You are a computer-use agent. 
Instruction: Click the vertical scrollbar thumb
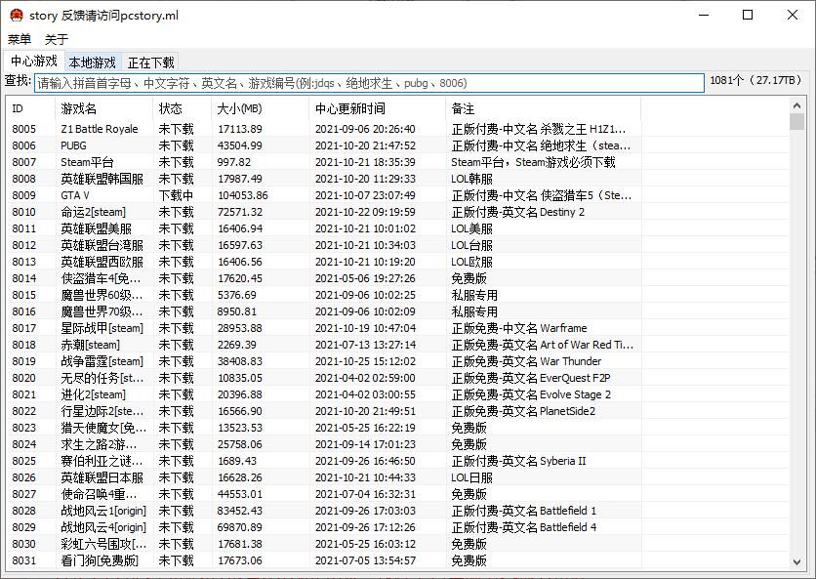click(x=796, y=121)
